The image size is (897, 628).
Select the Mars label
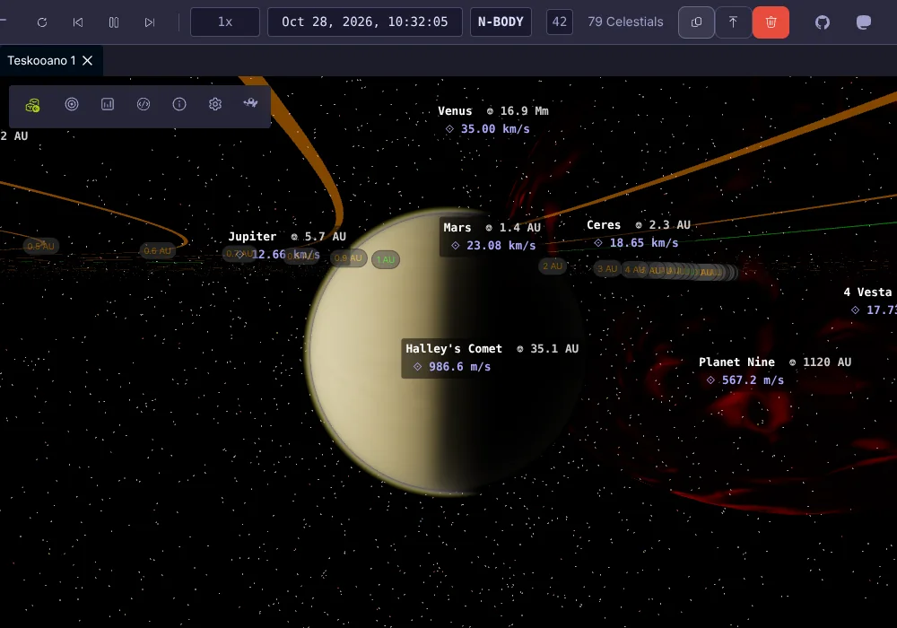[x=457, y=228]
